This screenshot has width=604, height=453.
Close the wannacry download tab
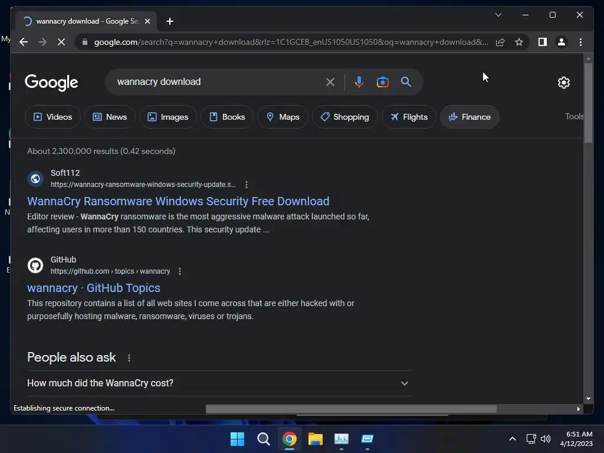[x=147, y=21]
